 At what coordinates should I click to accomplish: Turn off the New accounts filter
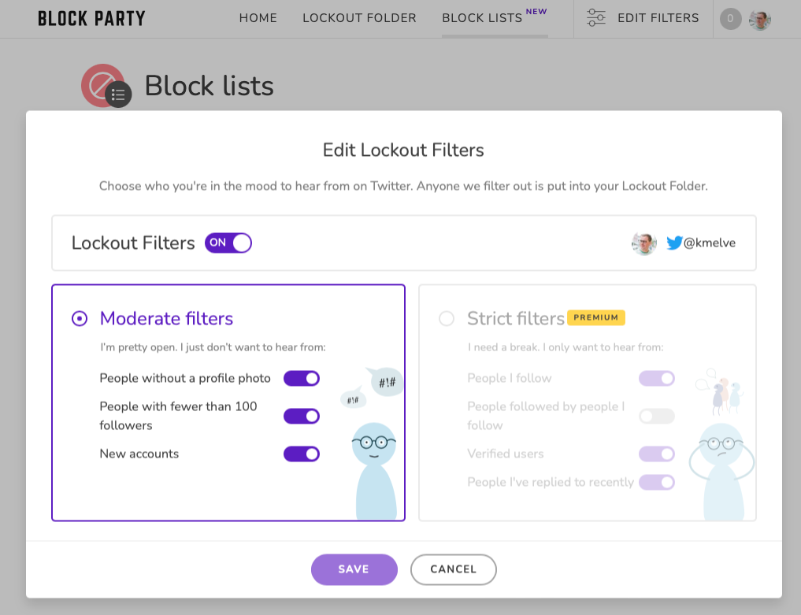[x=302, y=454]
